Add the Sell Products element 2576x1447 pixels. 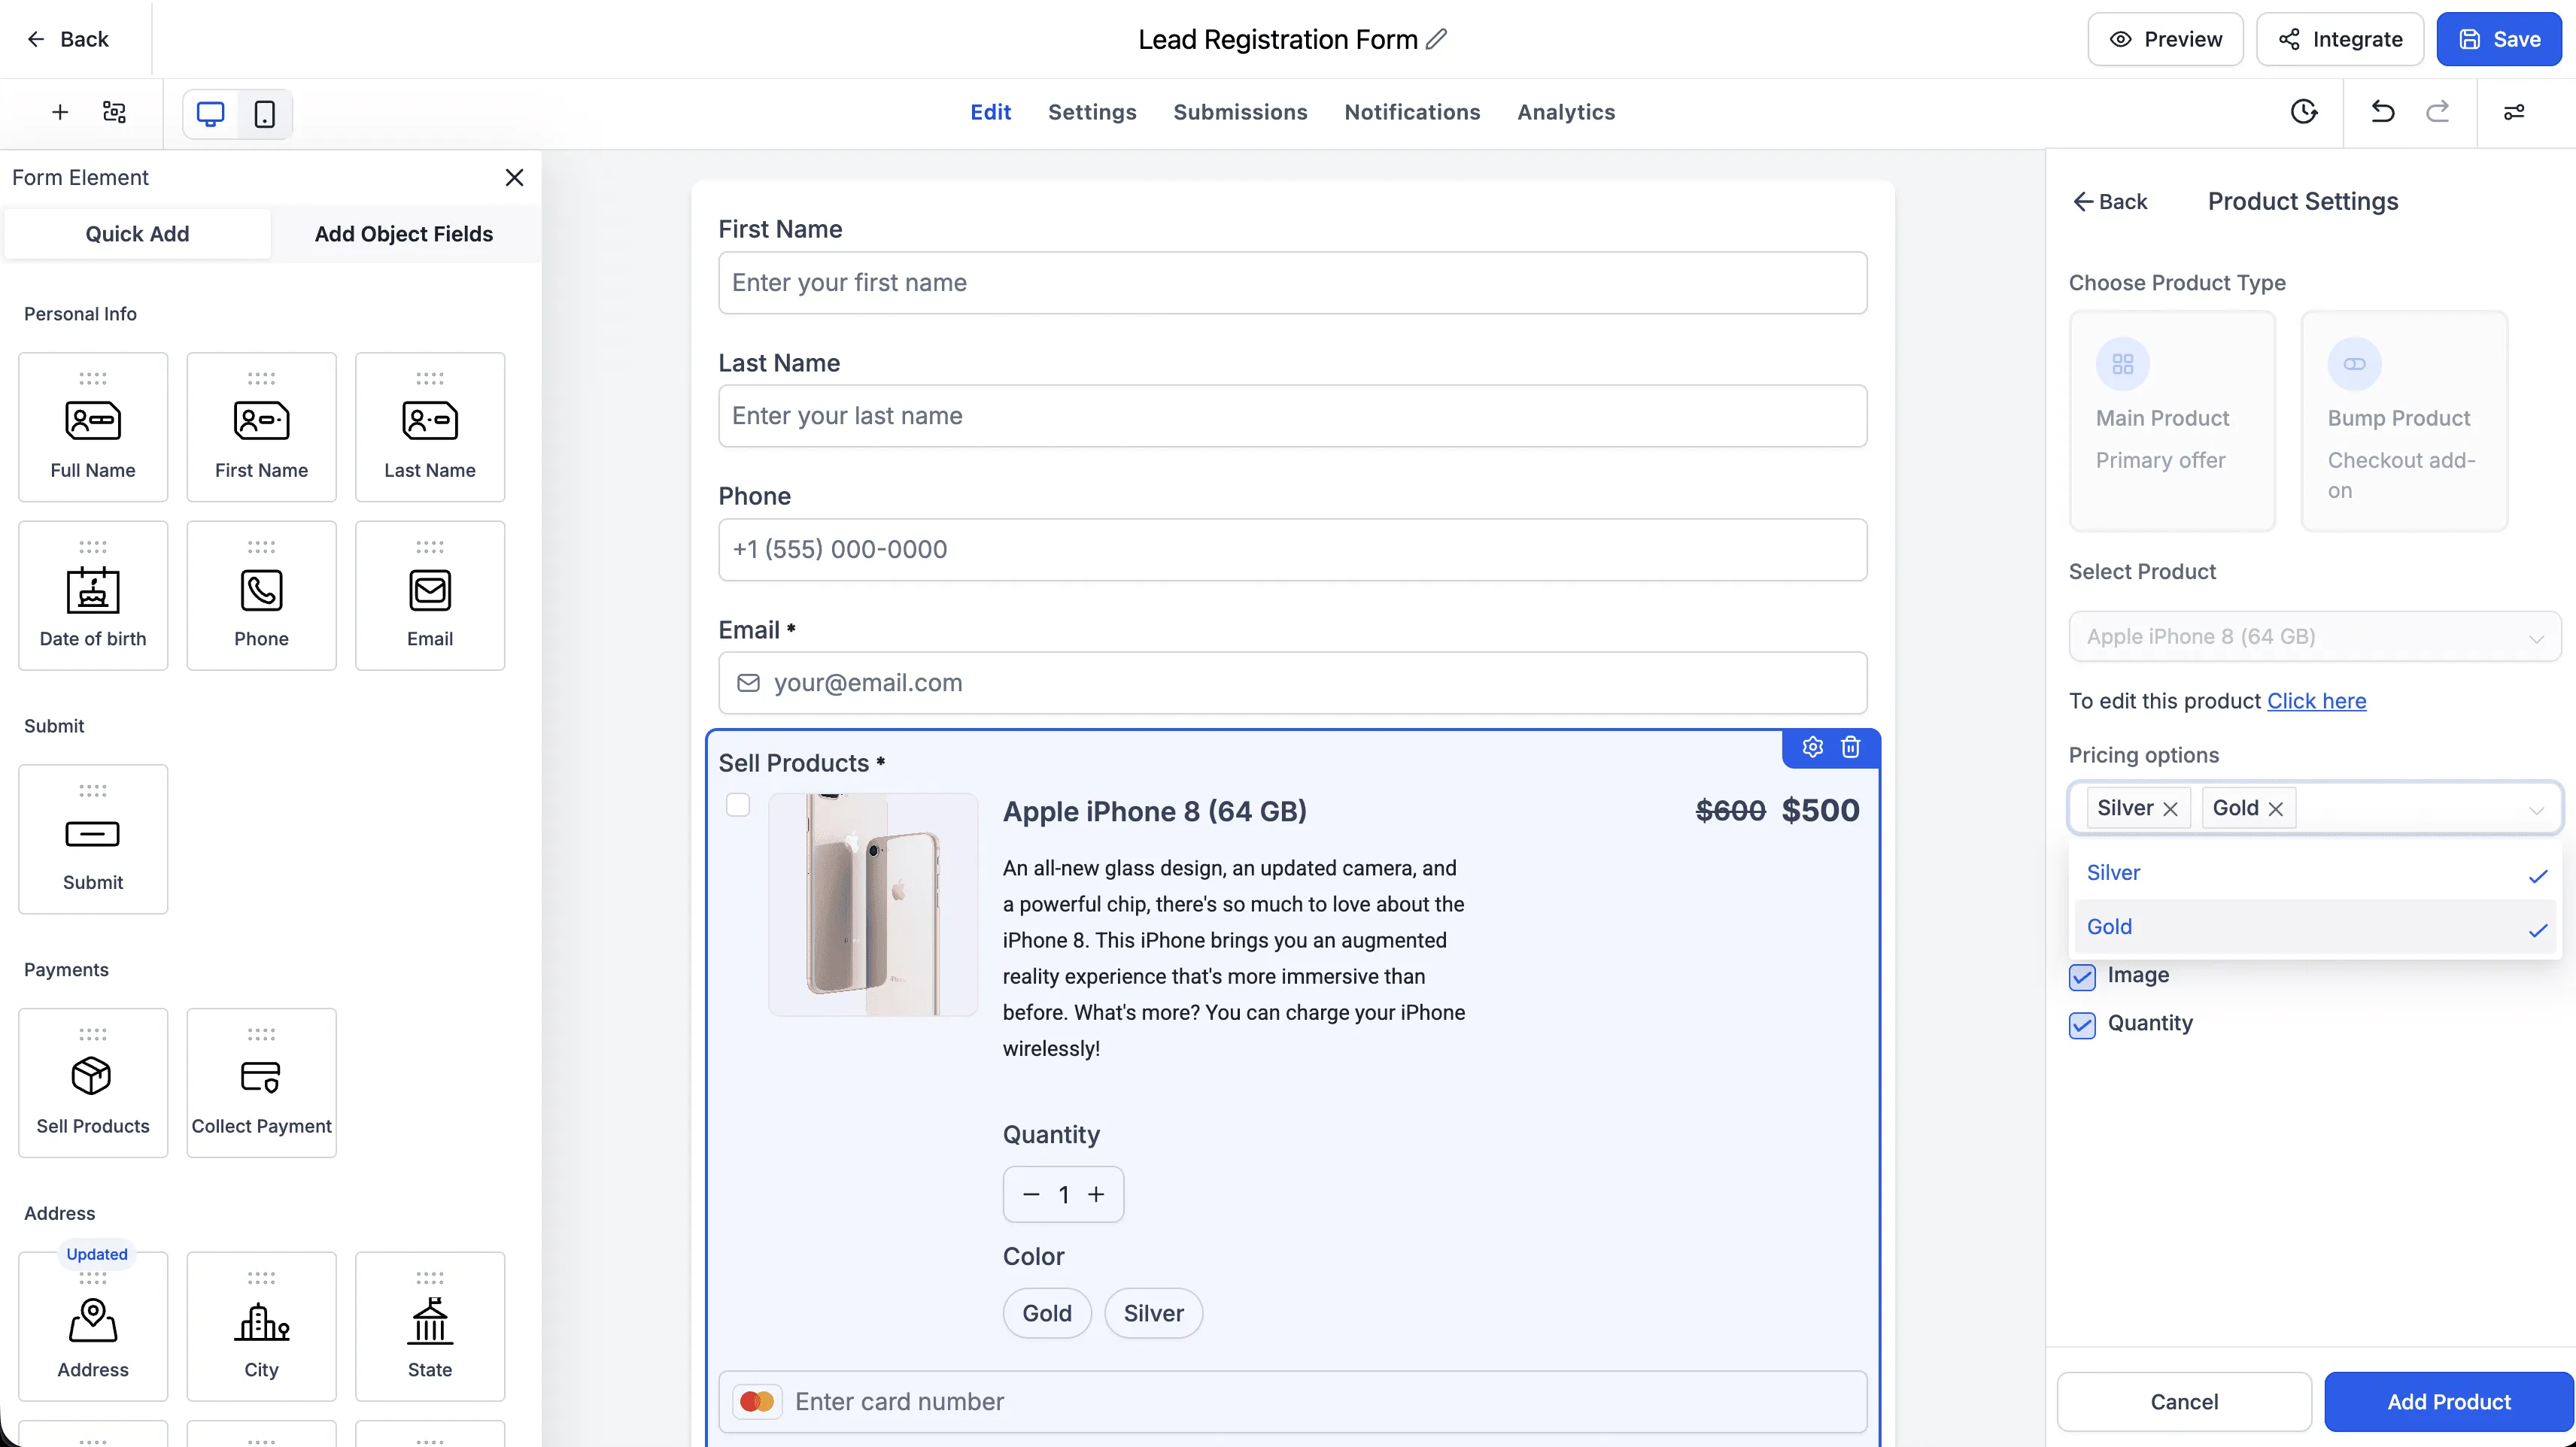(x=93, y=1083)
